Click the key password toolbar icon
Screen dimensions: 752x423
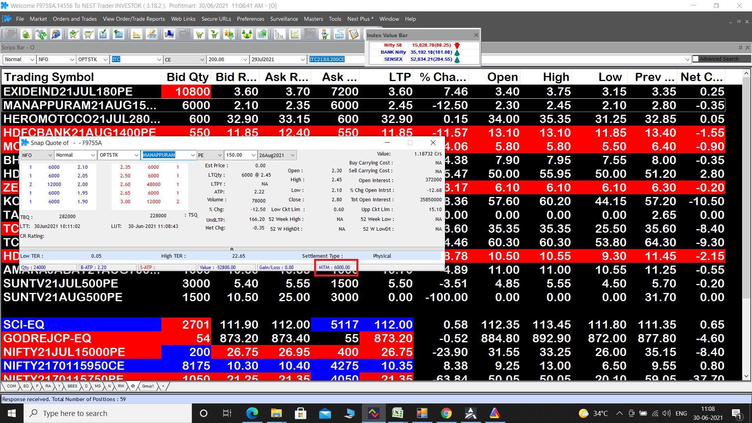click(152, 34)
